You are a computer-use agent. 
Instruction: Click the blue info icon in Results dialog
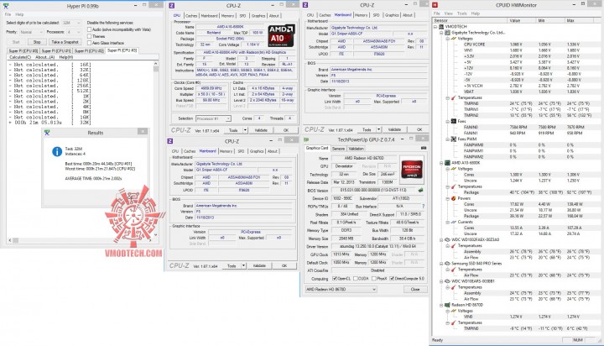(57, 152)
